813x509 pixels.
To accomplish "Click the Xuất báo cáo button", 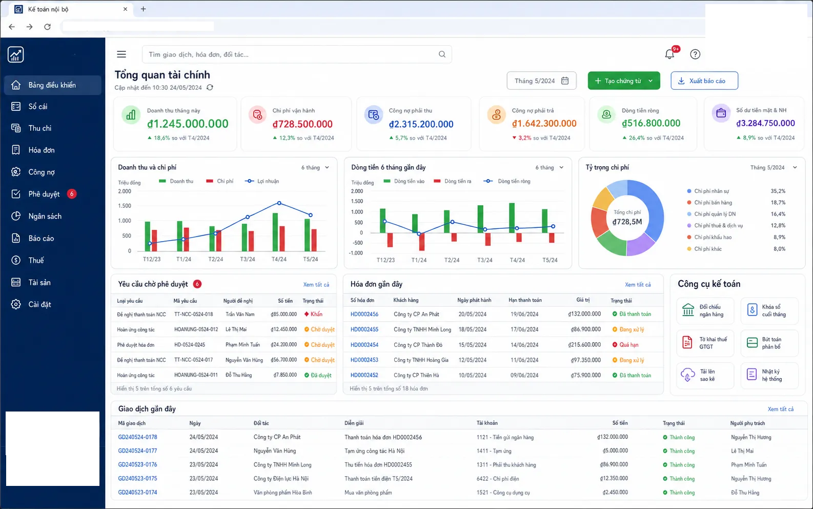I will click(704, 81).
